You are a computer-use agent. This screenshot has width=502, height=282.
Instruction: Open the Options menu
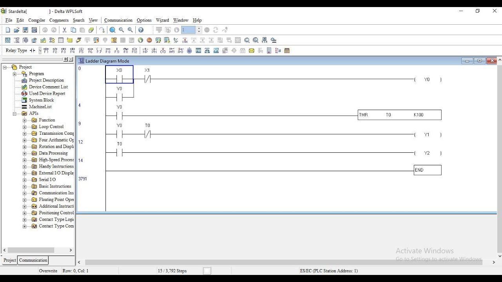[x=144, y=20]
